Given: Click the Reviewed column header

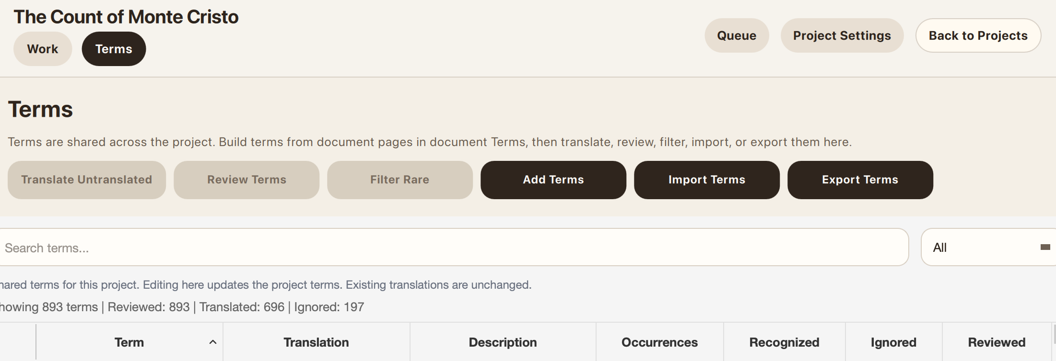Looking at the screenshot, I should click(997, 342).
